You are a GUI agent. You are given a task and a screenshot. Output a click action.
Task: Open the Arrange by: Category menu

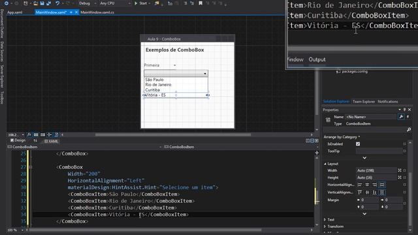342,137
